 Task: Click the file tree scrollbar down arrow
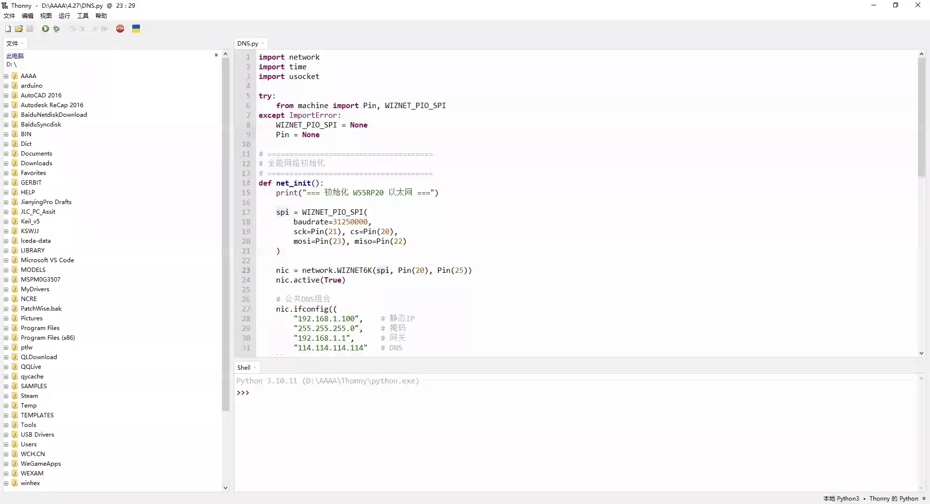point(225,488)
